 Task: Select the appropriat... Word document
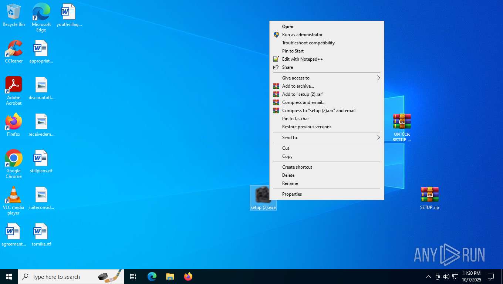(41, 52)
